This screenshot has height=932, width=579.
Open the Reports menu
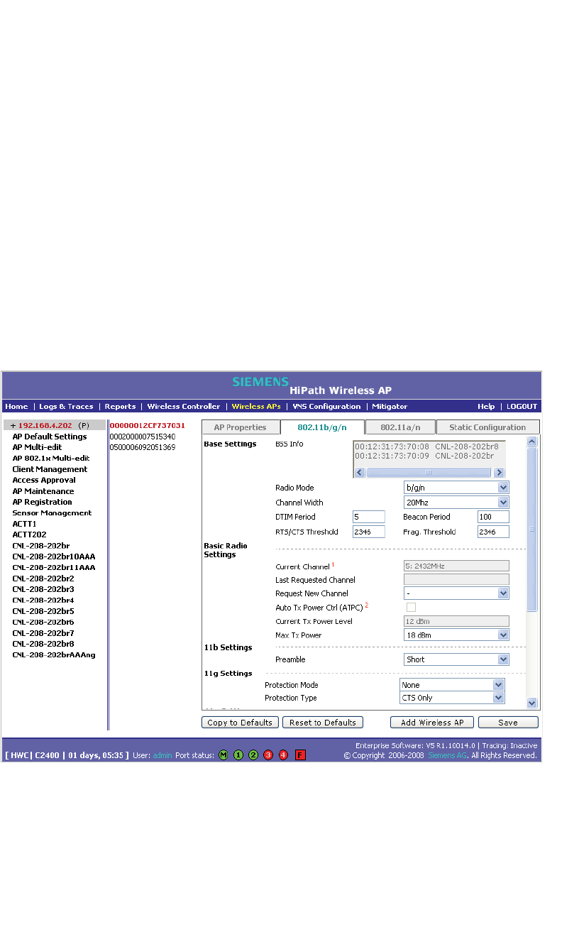[x=120, y=407]
